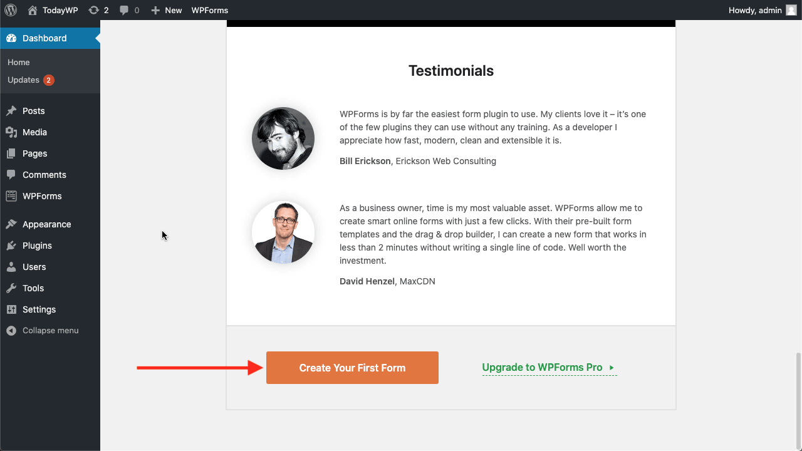Viewport: 802px width, 451px height.
Task: Click the comments count 0 in admin bar
Action: pos(137,10)
